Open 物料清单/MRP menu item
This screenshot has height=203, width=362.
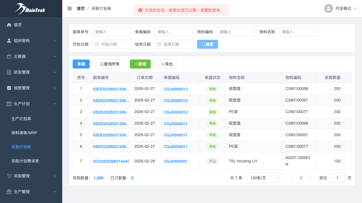coord(24,133)
